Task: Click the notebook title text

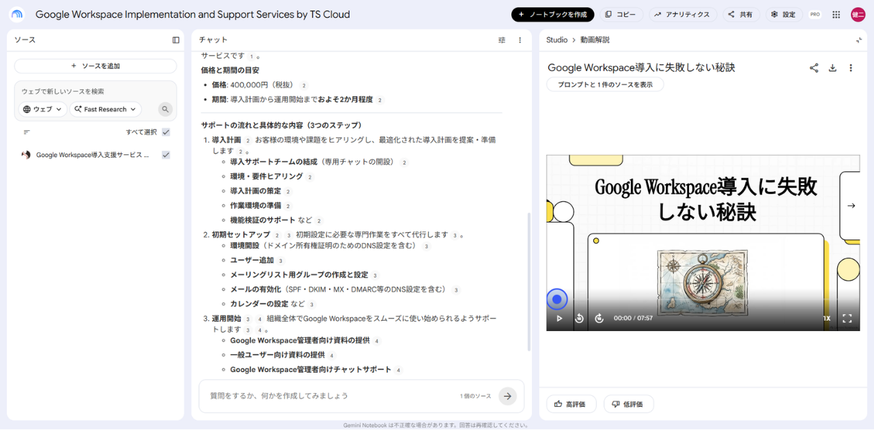Action: [x=193, y=14]
